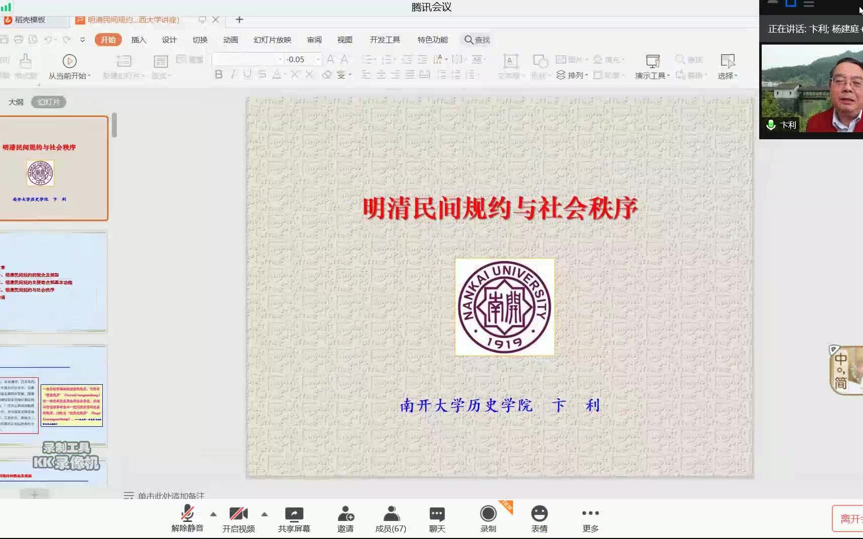This screenshot has width=863, height=539.
Task: Toggle italic formatting
Action: 233,75
